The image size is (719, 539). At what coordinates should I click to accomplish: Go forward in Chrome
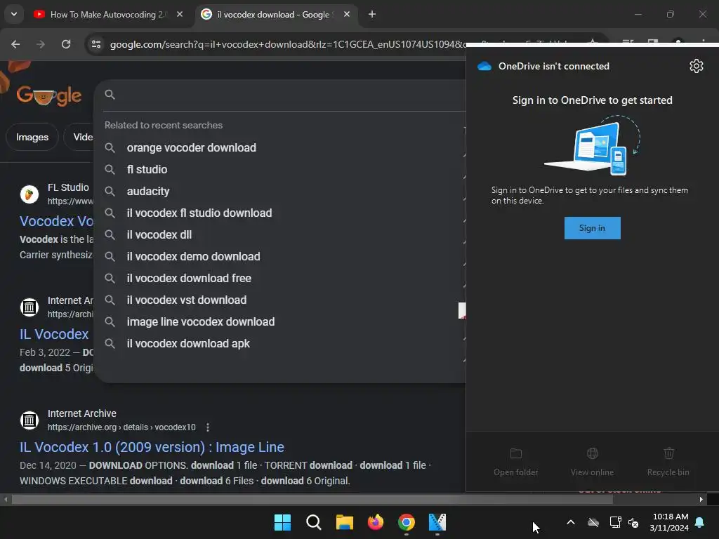coord(41,44)
